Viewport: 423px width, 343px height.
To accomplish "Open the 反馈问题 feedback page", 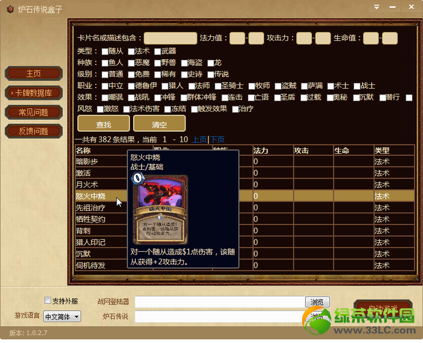I will tap(34, 131).
